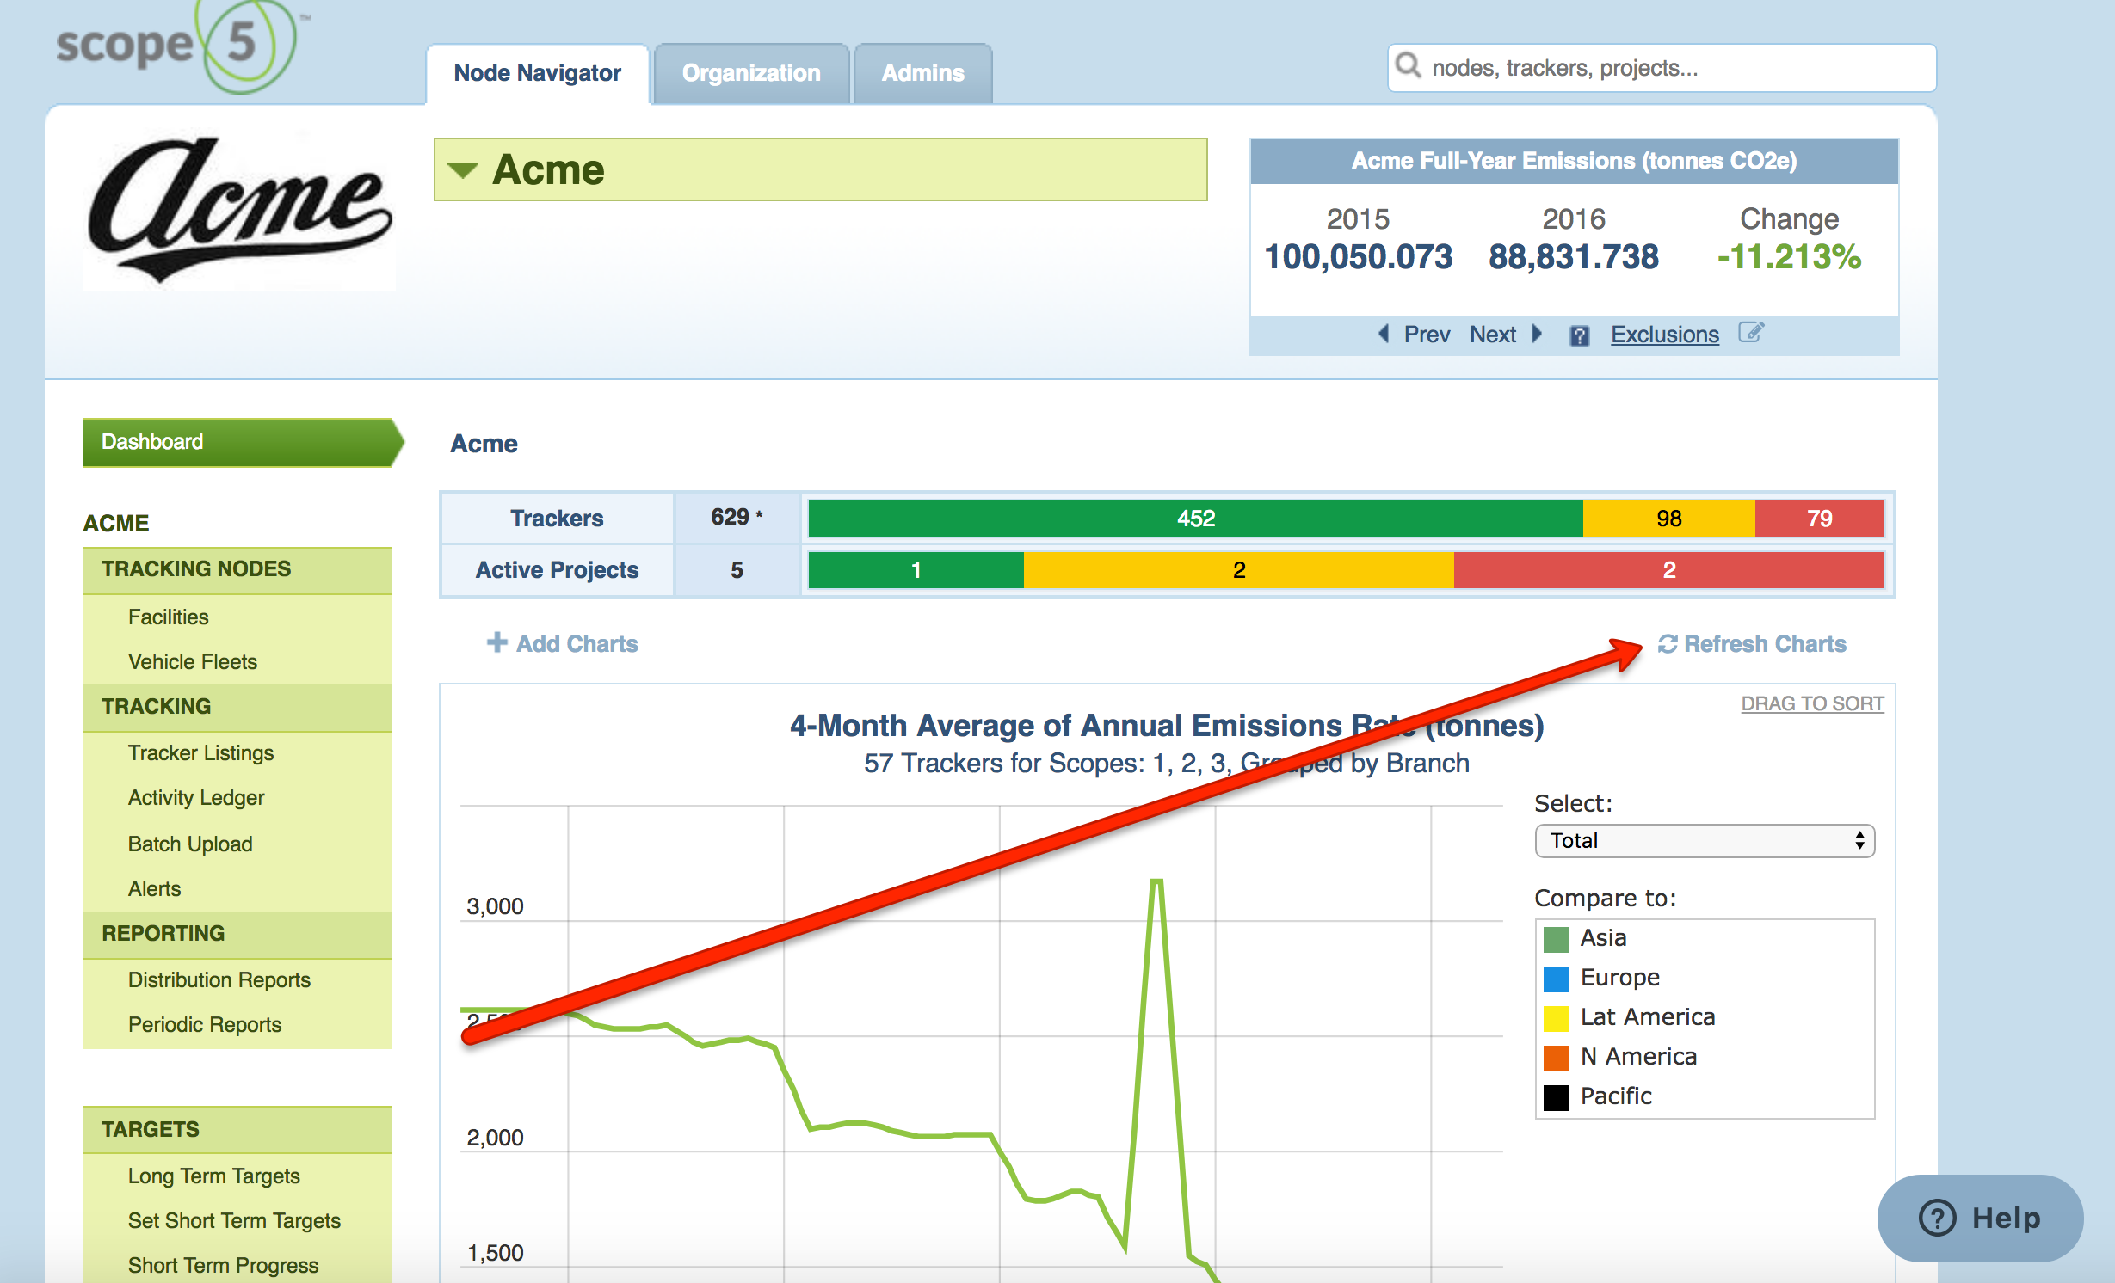2115x1283 pixels.
Task: Open the Admins tab
Action: (922, 73)
